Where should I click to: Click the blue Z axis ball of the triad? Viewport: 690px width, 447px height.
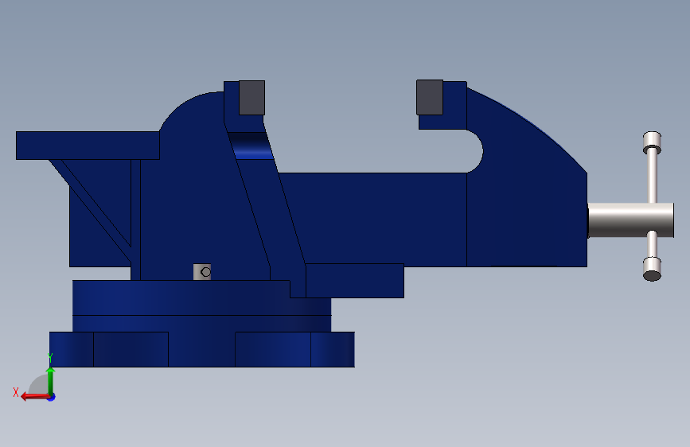pyautogui.click(x=52, y=397)
